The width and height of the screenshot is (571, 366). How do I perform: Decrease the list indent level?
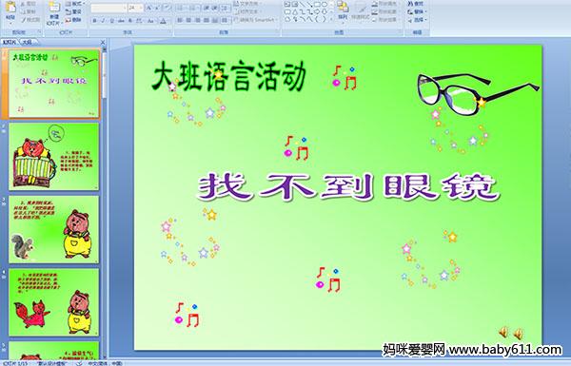point(207,8)
